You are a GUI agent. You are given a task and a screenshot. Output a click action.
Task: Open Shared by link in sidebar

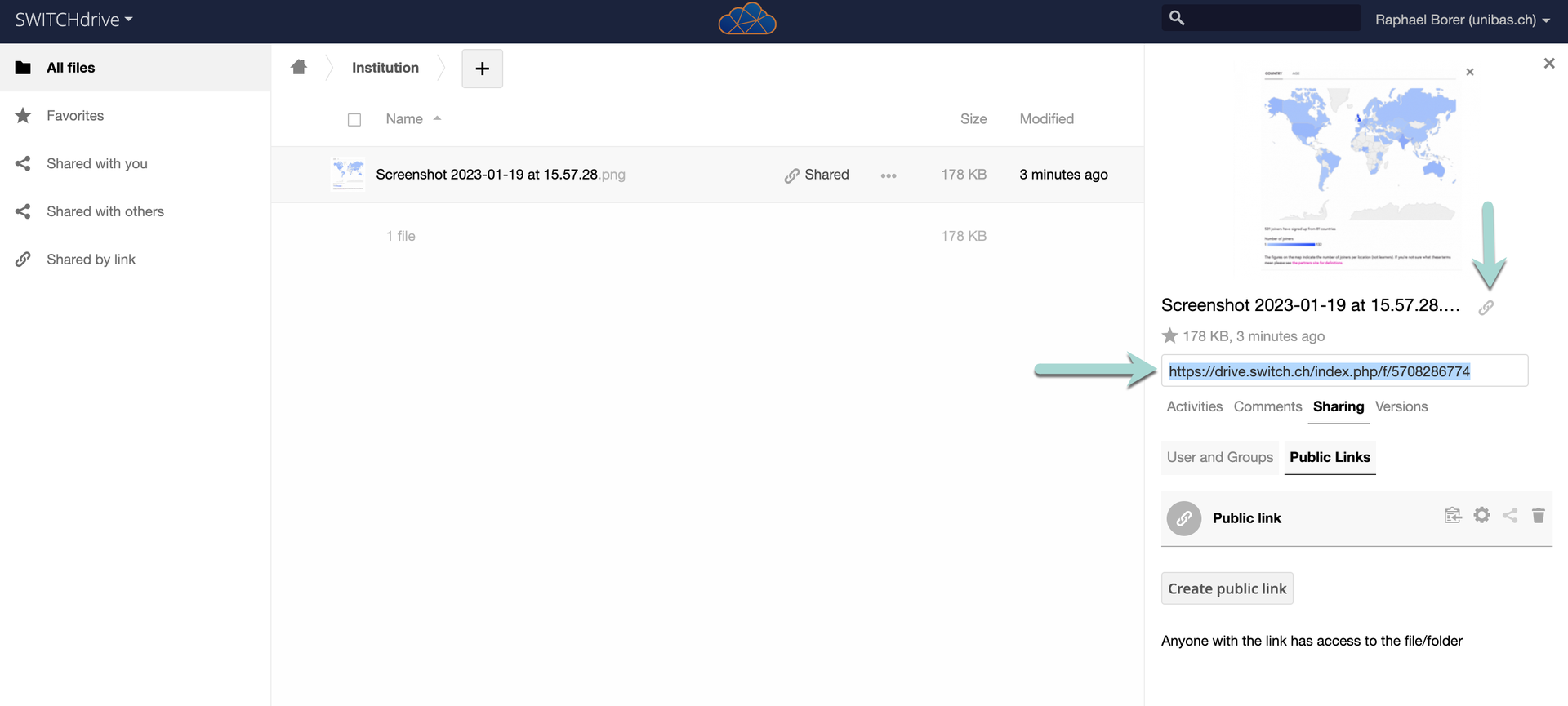[91, 260]
